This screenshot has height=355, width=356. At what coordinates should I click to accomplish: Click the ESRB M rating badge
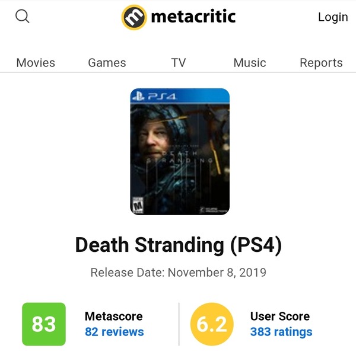[138, 205]
